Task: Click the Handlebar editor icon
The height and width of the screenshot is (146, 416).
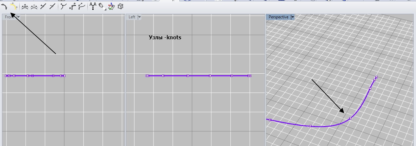Action: [73, 6]
